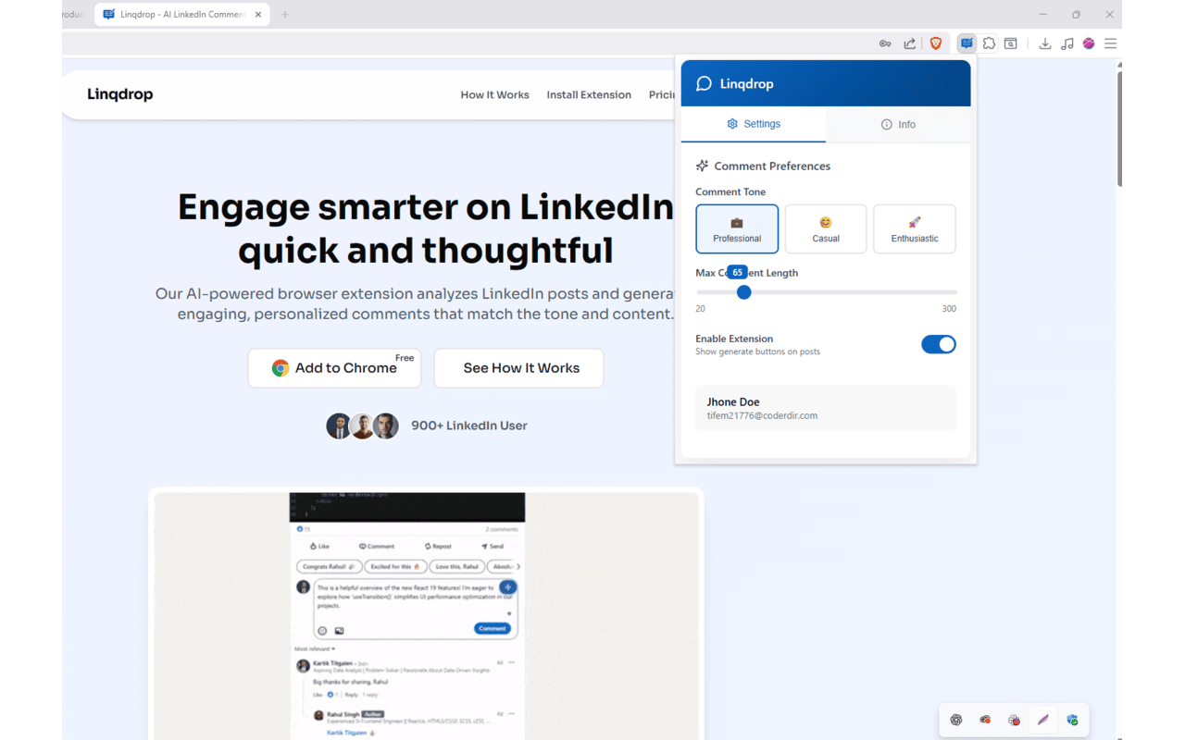Click the 'Excited for this' suggestion chip
The width and height of the screenshot is (1185, 740).
pos(393,566)
